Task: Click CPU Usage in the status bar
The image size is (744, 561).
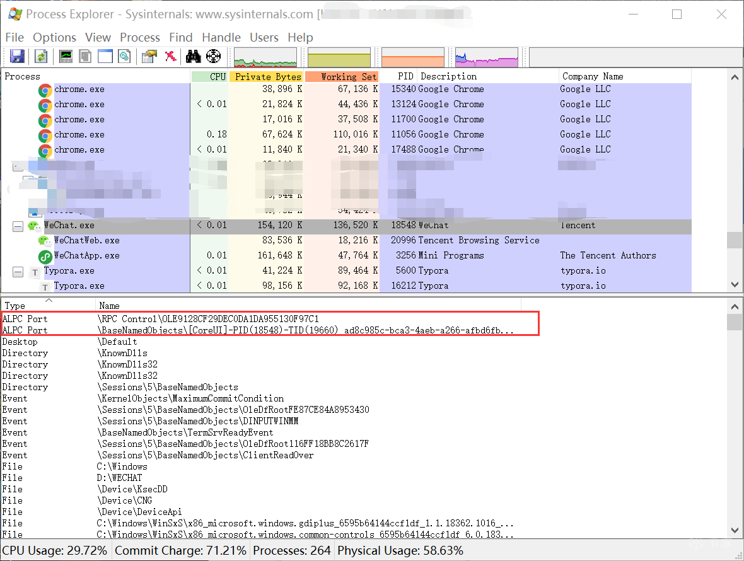Action: tap(55, 550)
